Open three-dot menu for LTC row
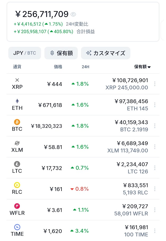 [155, 168]
